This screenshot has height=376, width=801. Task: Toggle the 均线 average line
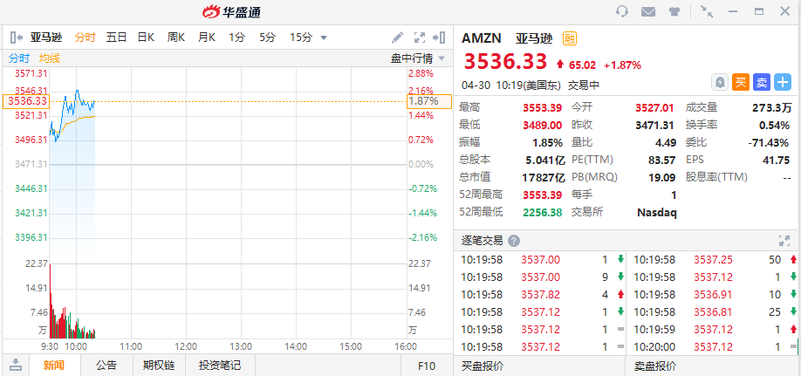50,58
